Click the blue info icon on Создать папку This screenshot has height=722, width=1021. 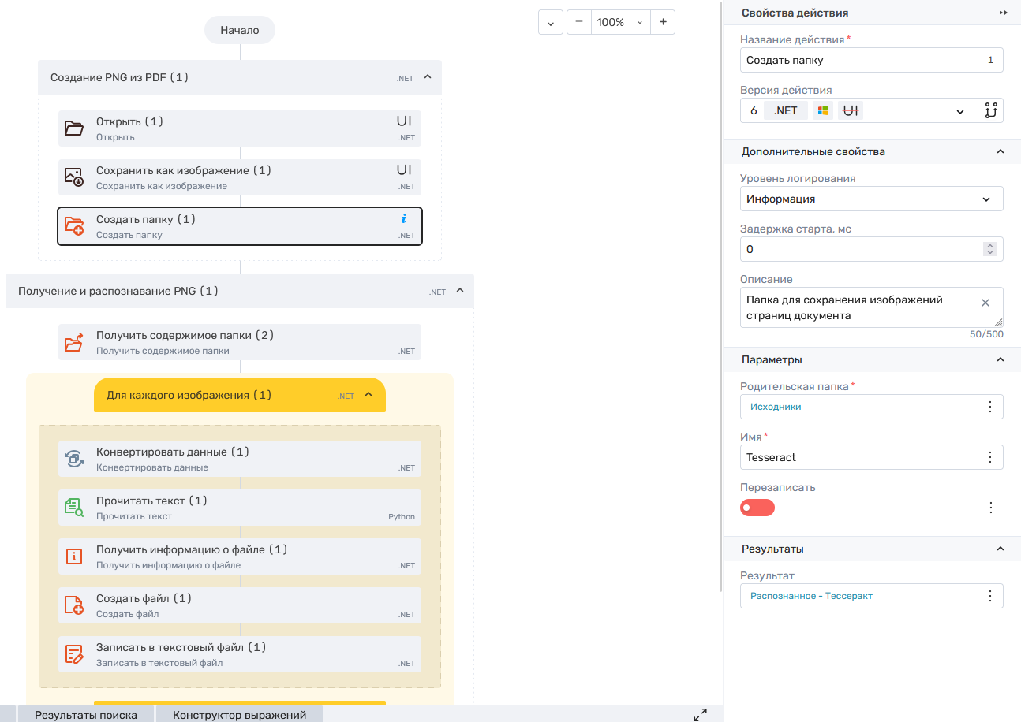coord(405,219)
